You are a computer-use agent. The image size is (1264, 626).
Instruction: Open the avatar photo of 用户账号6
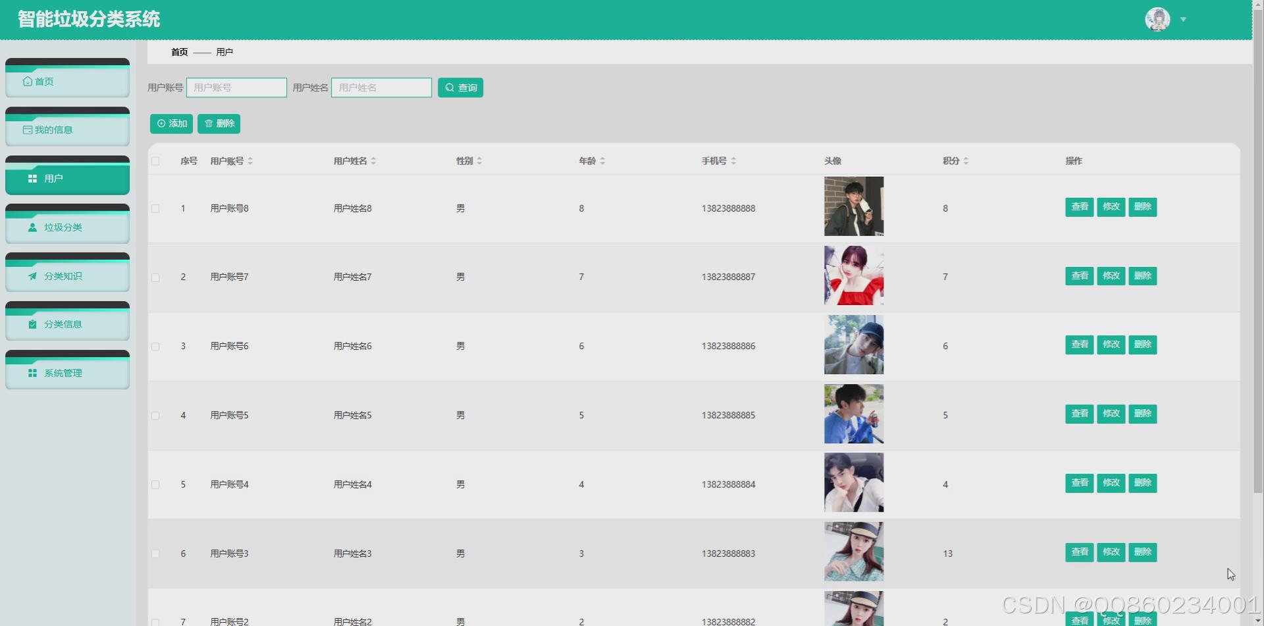tap(854, 345)
